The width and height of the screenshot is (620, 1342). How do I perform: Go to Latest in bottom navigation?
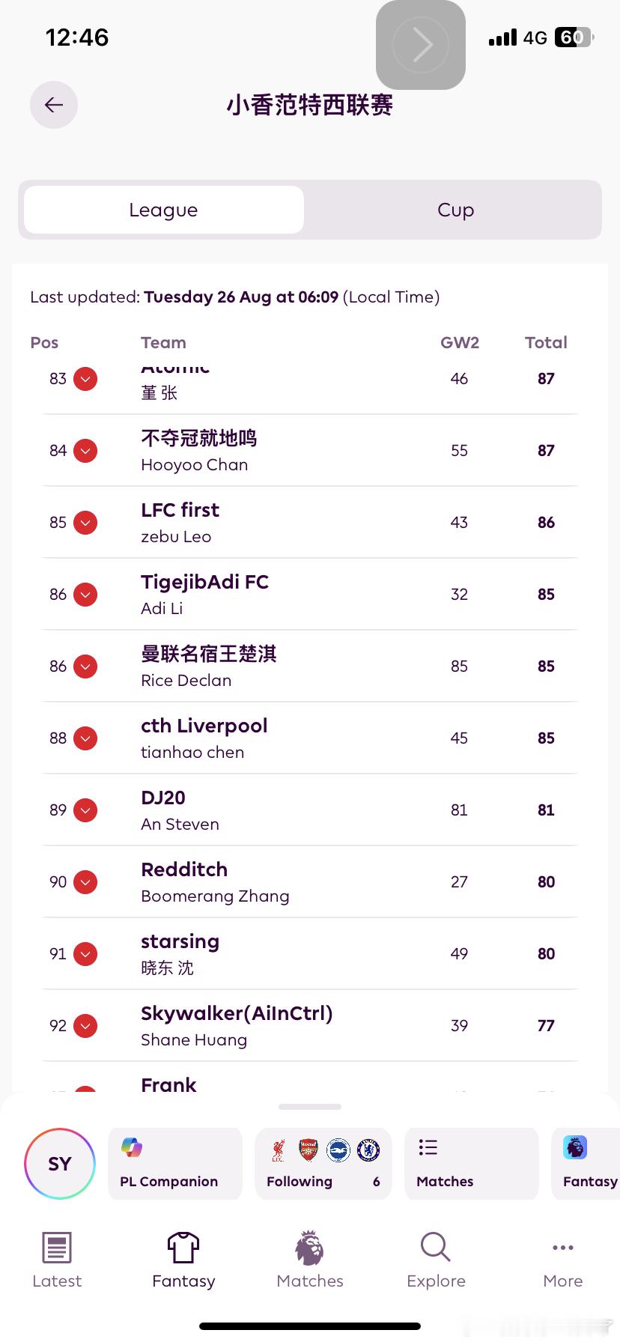pyautogui.click(x=57, y=1260)
